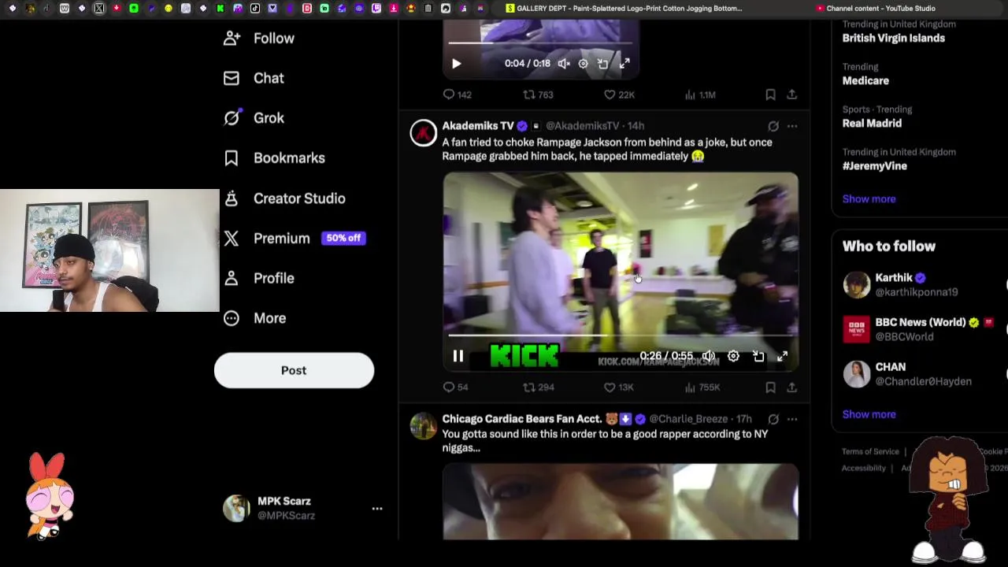Viewport: 1008px width, 567px height.
Task: Mute the top 0:18 video
Action: pyautogui.click(x=564, y=64)
